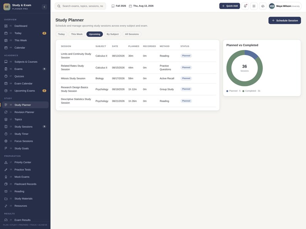Open the Revision Planner refresh icon
306x229 pixels.
click(x=6, y=112)
